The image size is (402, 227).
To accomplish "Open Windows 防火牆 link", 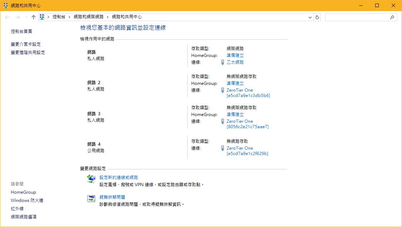I will pyautogui.click(x=27, y=201).
